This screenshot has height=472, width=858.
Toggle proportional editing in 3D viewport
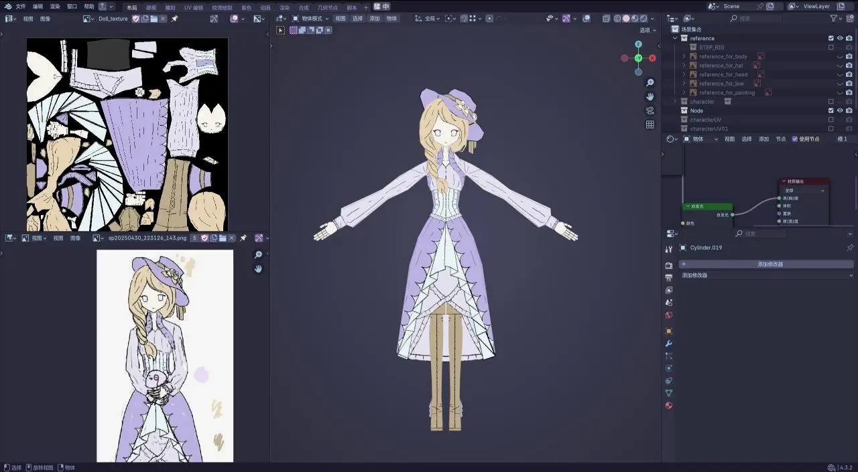coord(489,19)
